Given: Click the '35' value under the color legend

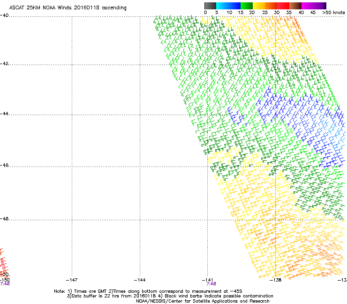Looking at the screenshot, I should [289, 13].
